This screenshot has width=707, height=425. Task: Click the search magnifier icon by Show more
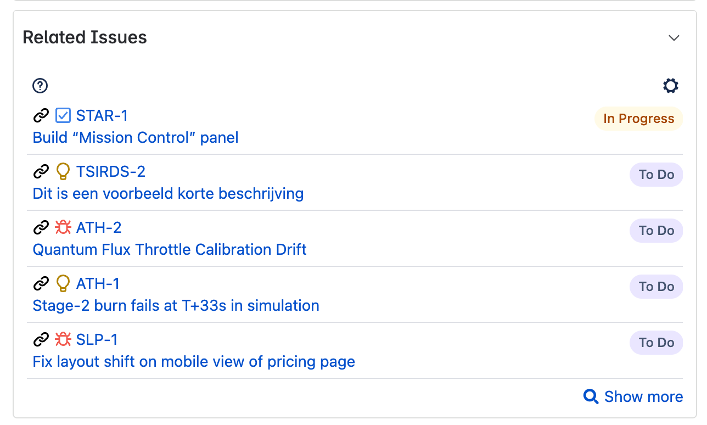[x=591, y=396]
